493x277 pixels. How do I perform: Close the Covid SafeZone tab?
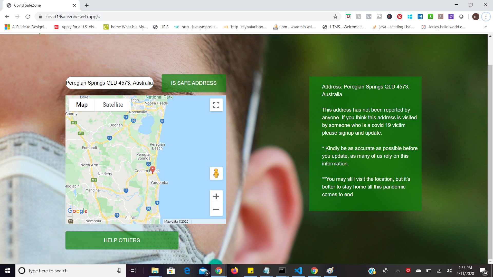click(x=74, y=5)
